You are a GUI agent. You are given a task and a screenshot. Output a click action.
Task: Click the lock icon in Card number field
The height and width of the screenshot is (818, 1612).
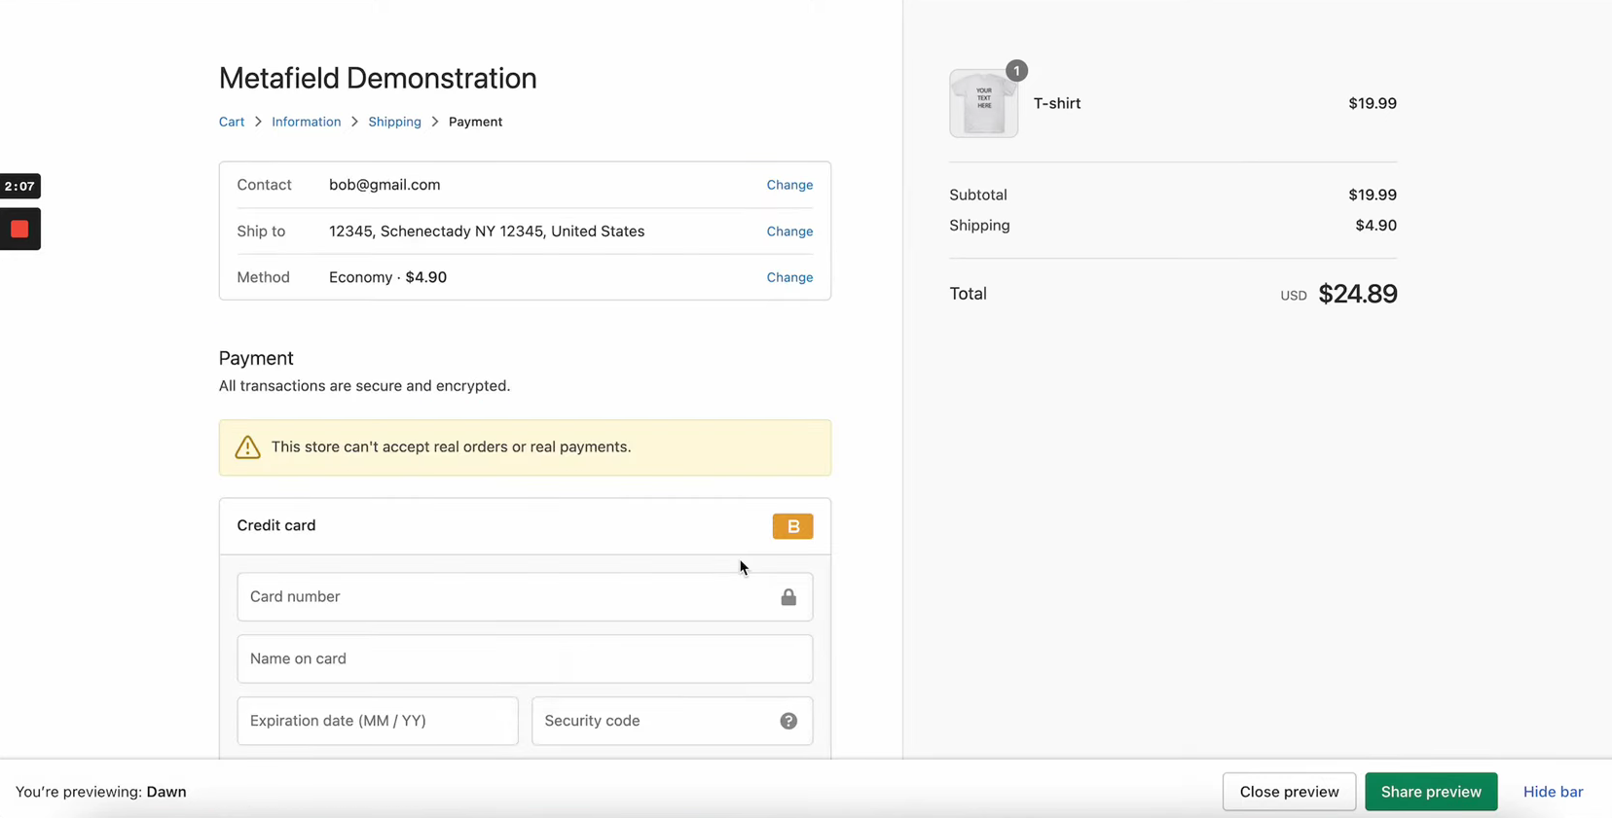tap(788, 597)
